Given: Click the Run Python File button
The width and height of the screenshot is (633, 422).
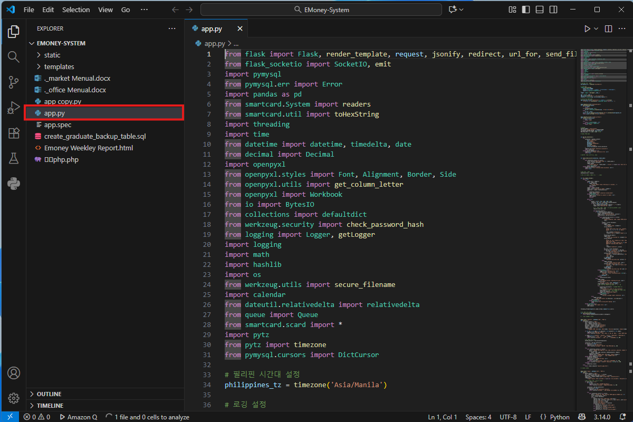Looking at the screenshot, I should (x=587, y=29).
